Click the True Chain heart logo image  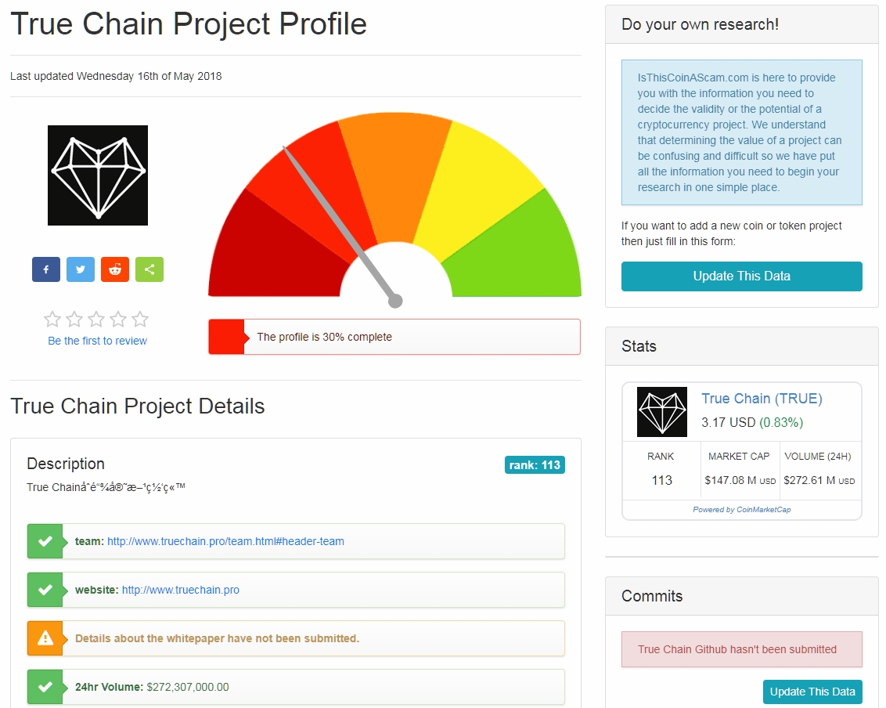tap(98, 175)
